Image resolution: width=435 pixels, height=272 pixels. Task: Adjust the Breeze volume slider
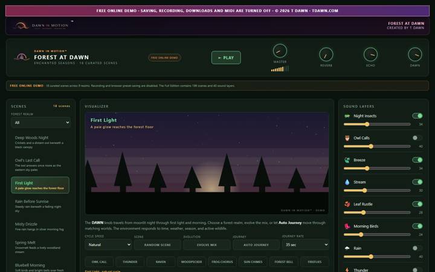click(x=377, y=169)
